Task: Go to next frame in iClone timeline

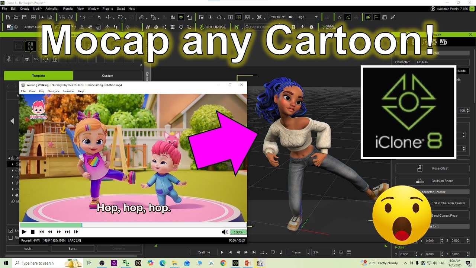Action: [x=246, y=252]
